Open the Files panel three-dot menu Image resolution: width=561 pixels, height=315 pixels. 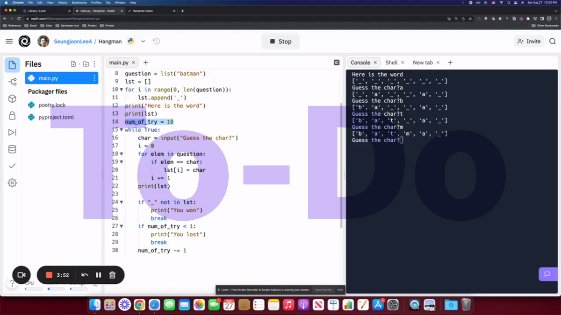coord(94,64)
